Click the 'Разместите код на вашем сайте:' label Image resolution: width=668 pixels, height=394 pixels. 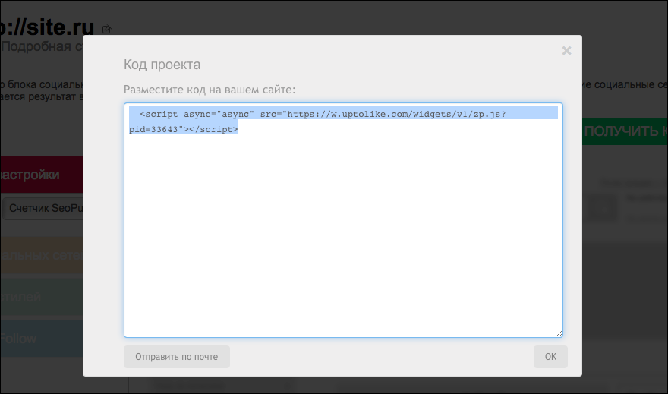[x=210, y=90]
